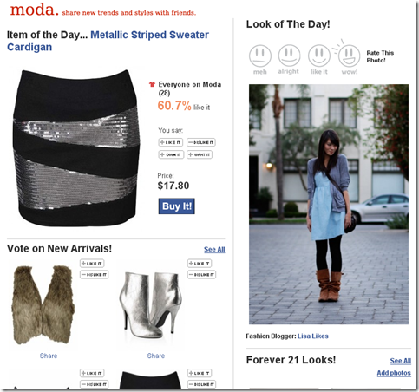Screen dimensions: 419x392
Task: Like the fur vest new arrival
Action: point(92,264)
